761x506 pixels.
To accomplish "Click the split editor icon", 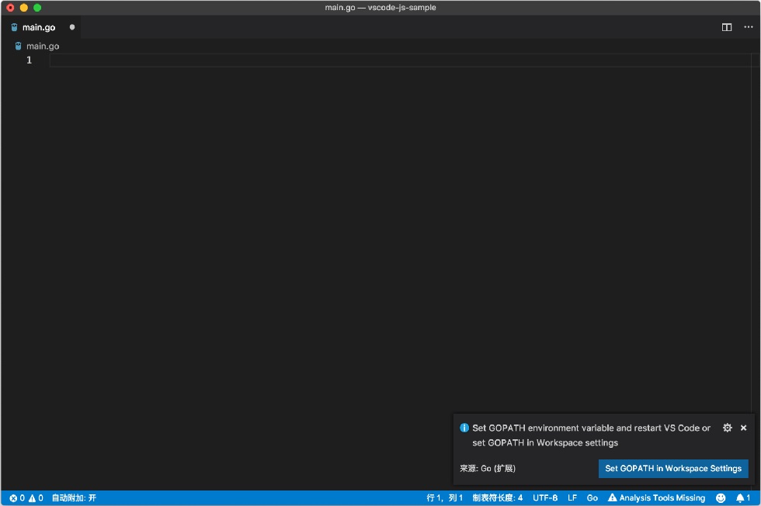I will (727, 27).
